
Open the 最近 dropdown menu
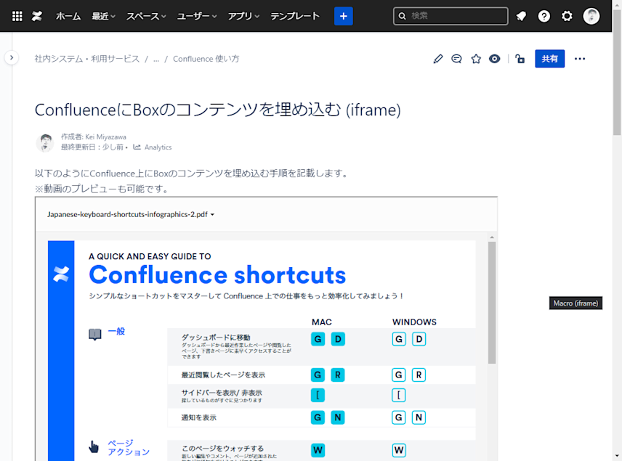pyautogui.click(x=103, y=16)
